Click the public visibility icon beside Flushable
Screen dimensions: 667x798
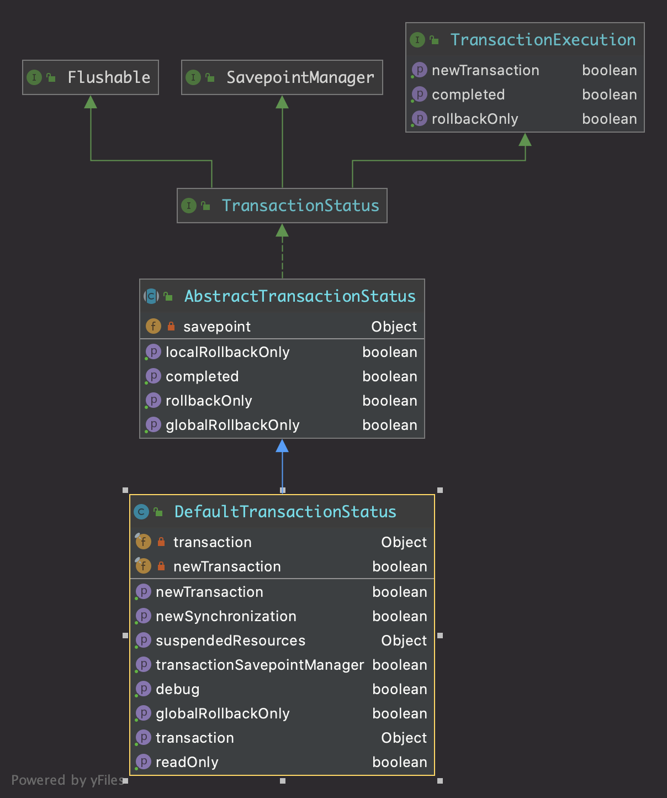51,77
